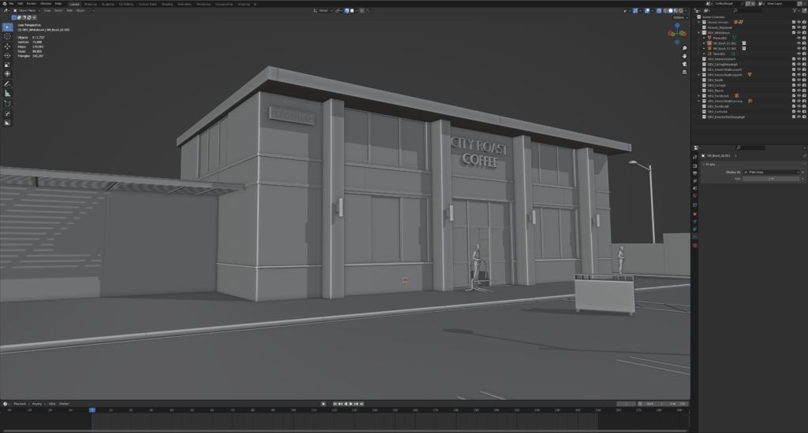Uncheck the Unreal_Version collection checkbox
Screen dimensions: 808x433
794,22
